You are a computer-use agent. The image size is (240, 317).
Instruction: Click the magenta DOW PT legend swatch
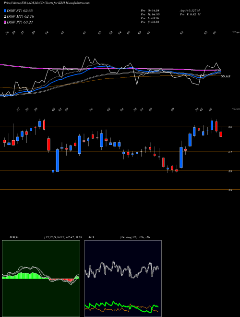[5, 23]
